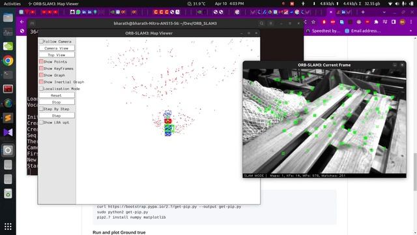Switch to the WhatsApp browser tab
The height and width of the screenshot is (235, 417).
[78, 12]
